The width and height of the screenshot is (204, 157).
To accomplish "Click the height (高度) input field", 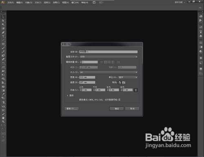I will pyautogui.click(x=87, y=82).
